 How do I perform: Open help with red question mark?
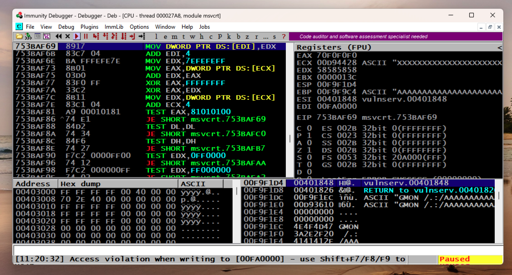(x=284, y=36)
